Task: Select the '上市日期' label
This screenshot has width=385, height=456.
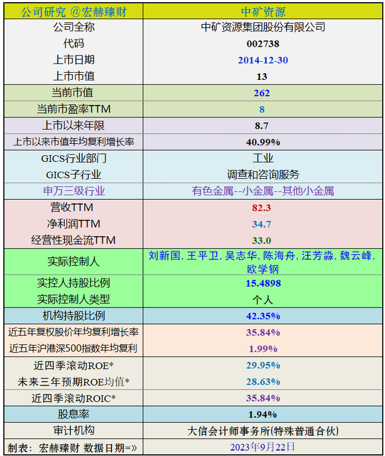Action: point(74,60)
